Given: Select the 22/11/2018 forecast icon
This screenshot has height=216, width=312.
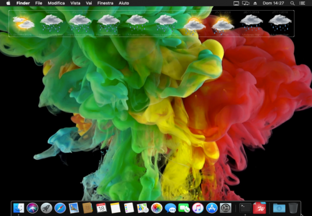Looking at the screenshot, I should click(137, 23).
